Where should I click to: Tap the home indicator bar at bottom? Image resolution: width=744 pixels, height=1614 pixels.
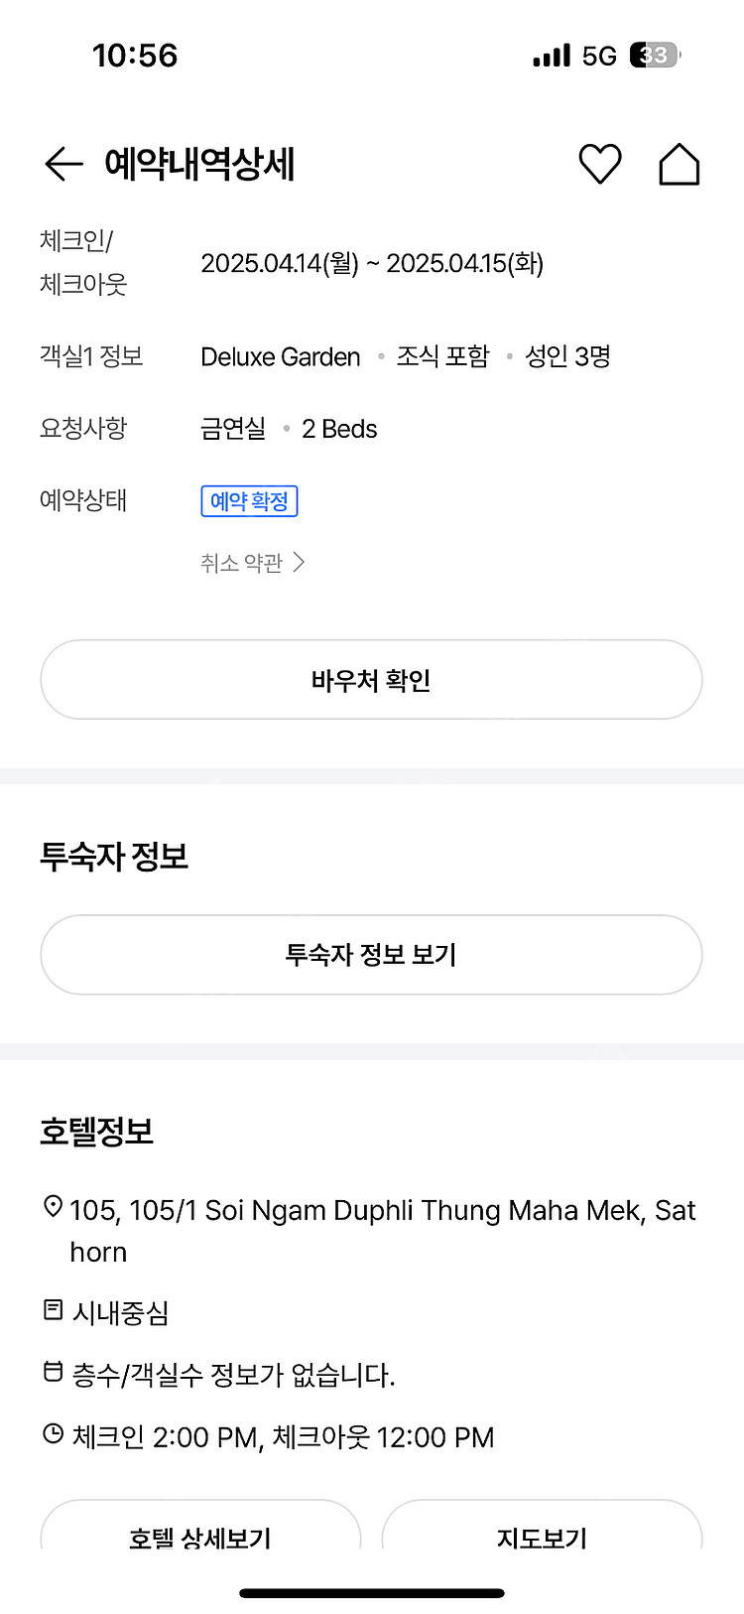(372, 1593)
